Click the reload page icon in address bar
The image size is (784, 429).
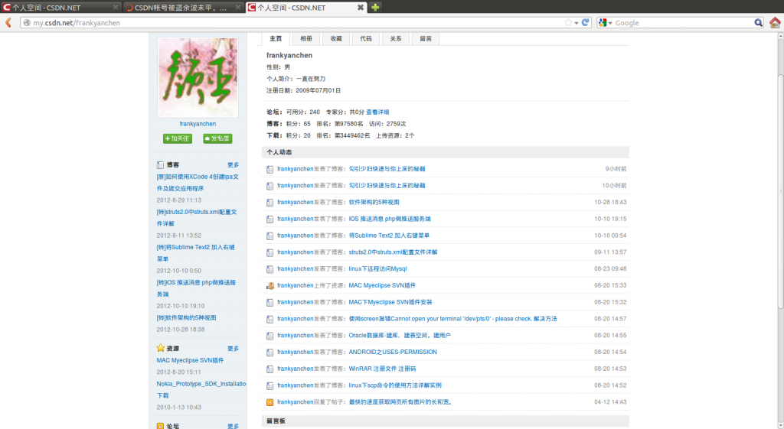585,22
